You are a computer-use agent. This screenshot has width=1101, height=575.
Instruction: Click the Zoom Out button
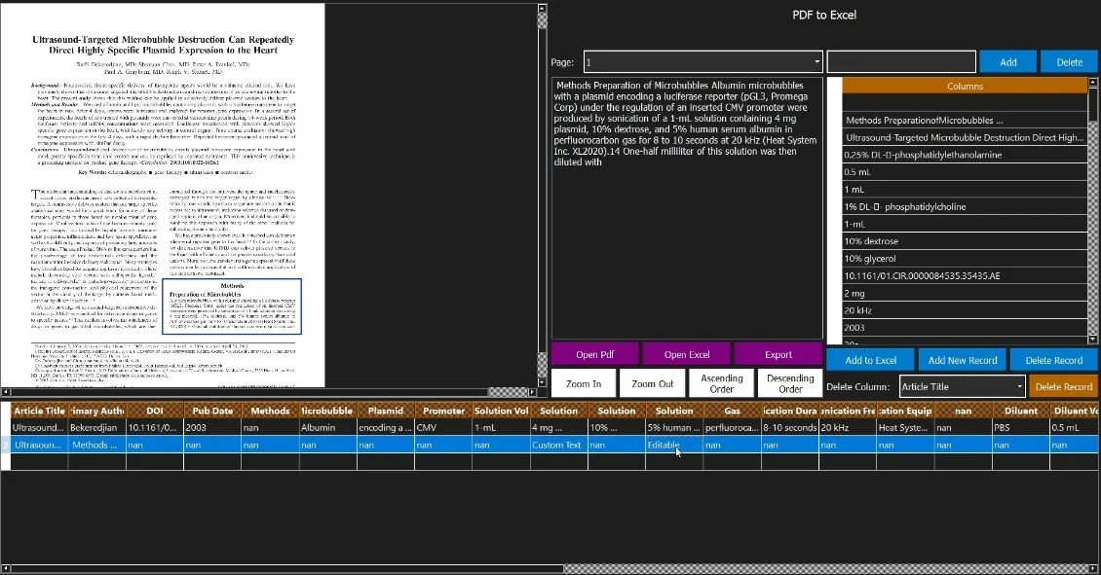coord(652,383)
